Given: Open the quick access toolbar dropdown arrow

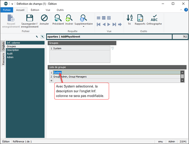Looking at the screenshot, I should pyautogui.click(x=12, y=3).
